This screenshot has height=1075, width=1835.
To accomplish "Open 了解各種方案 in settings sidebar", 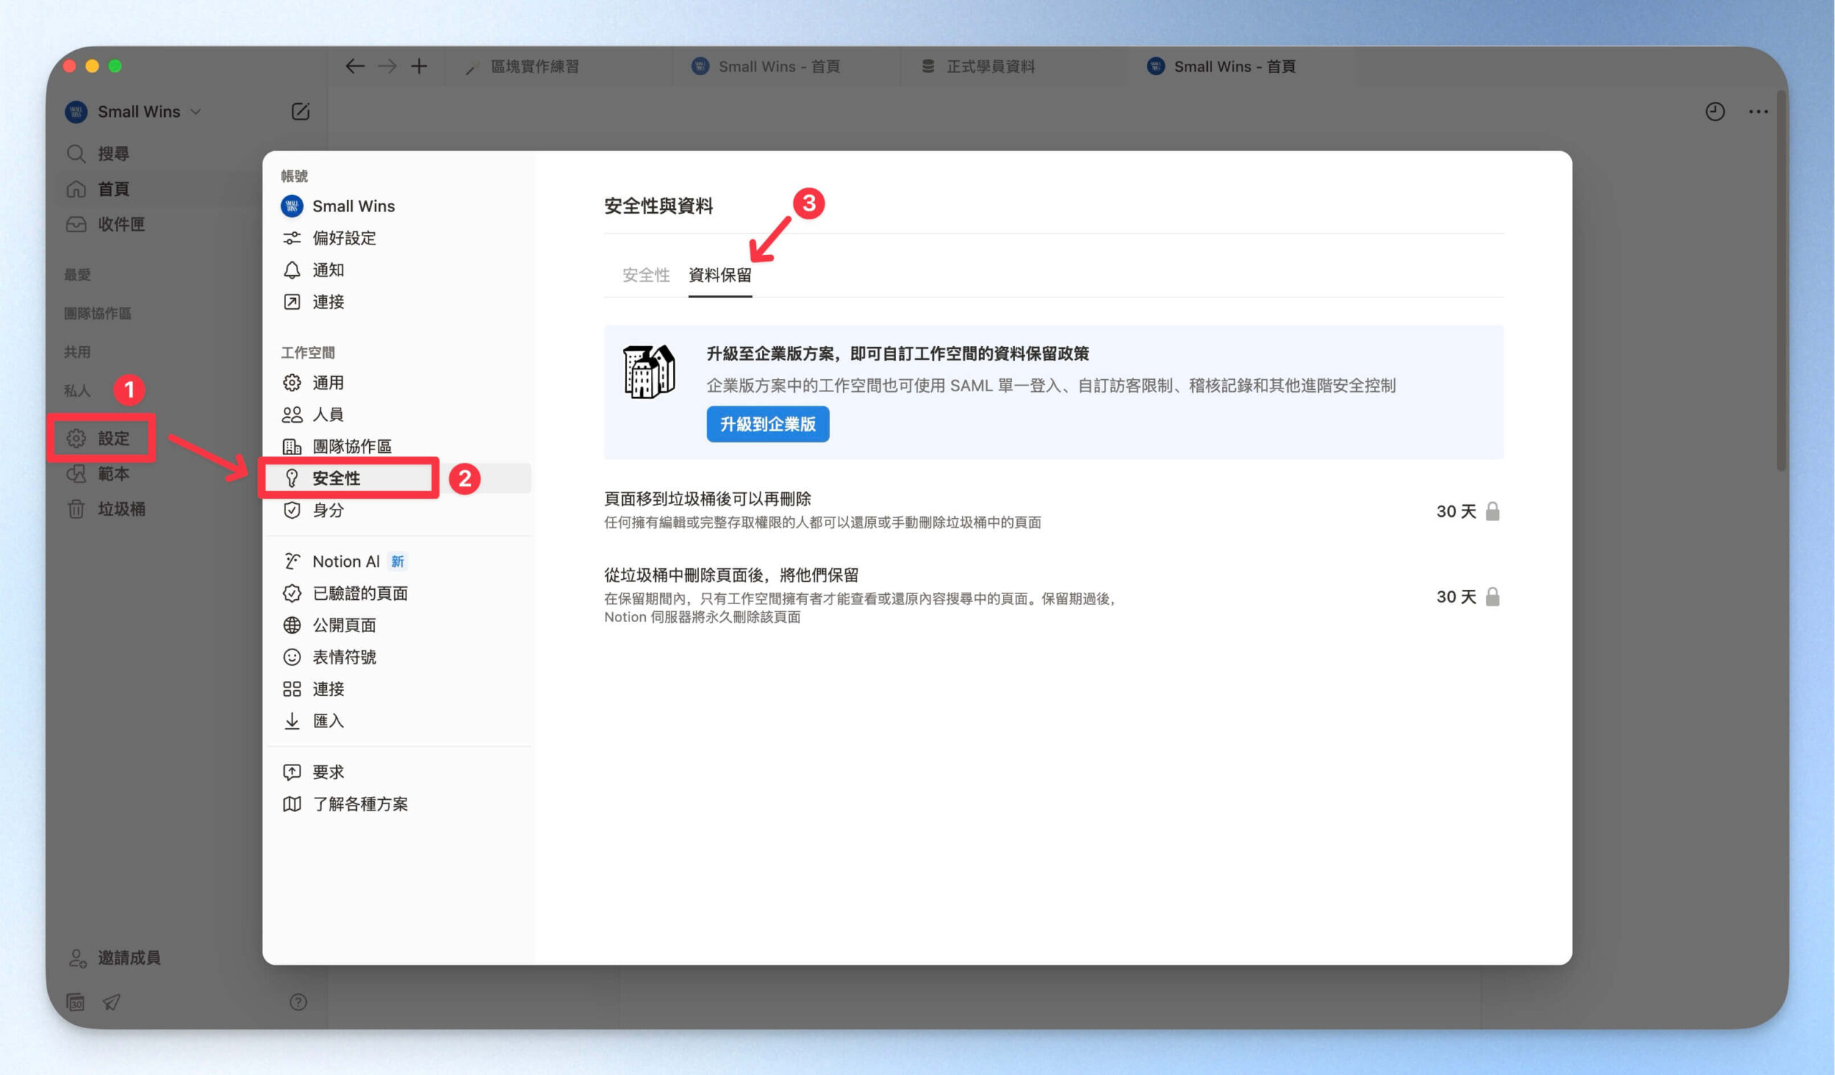I will [x=360, y=803].
